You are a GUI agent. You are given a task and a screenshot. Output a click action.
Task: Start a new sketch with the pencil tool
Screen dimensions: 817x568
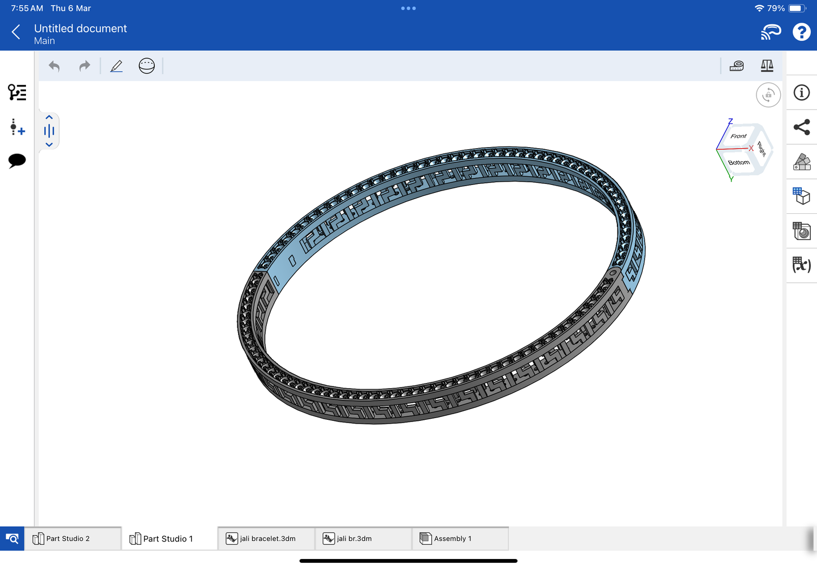pyautogui.click(x=116, y=66)
